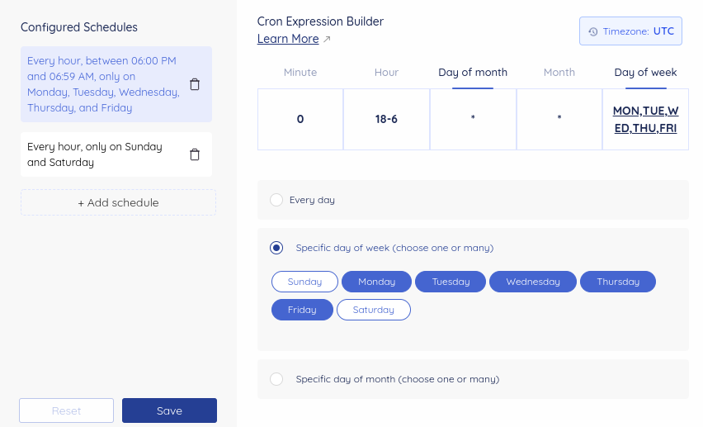The width and height of the screenshot is (703, 427).
Task: Click the Configured Schedules heading
Action: (x=79, y=27)
